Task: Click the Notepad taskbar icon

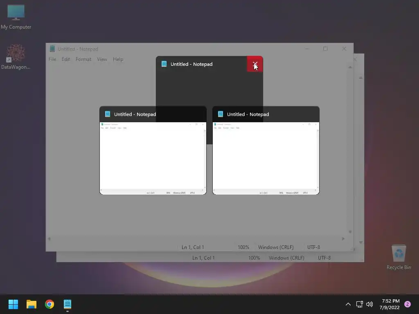Action: (68, 304)
